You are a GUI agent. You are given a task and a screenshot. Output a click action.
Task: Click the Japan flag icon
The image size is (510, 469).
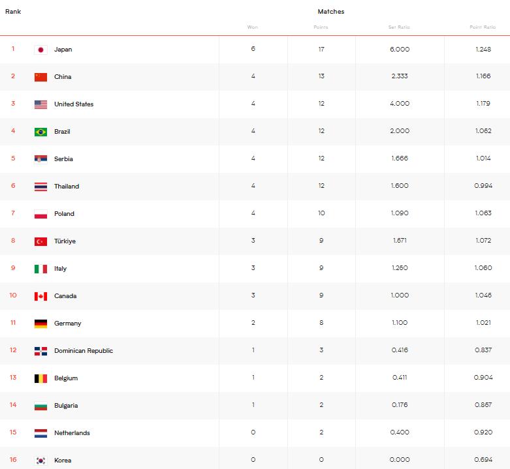point(40,50)
